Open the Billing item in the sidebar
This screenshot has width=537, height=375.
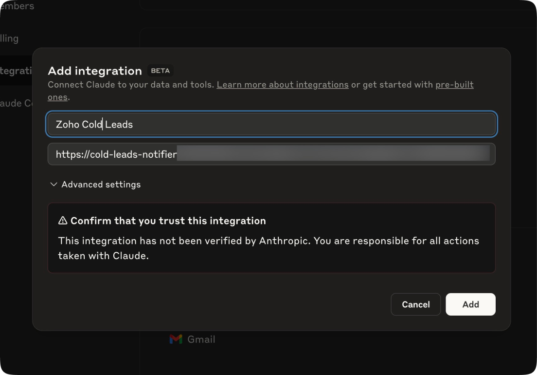point(9,38)
